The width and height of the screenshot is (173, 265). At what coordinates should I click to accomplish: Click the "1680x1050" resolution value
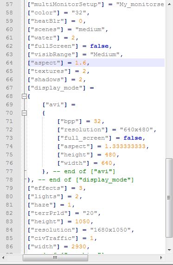point(110,230)
